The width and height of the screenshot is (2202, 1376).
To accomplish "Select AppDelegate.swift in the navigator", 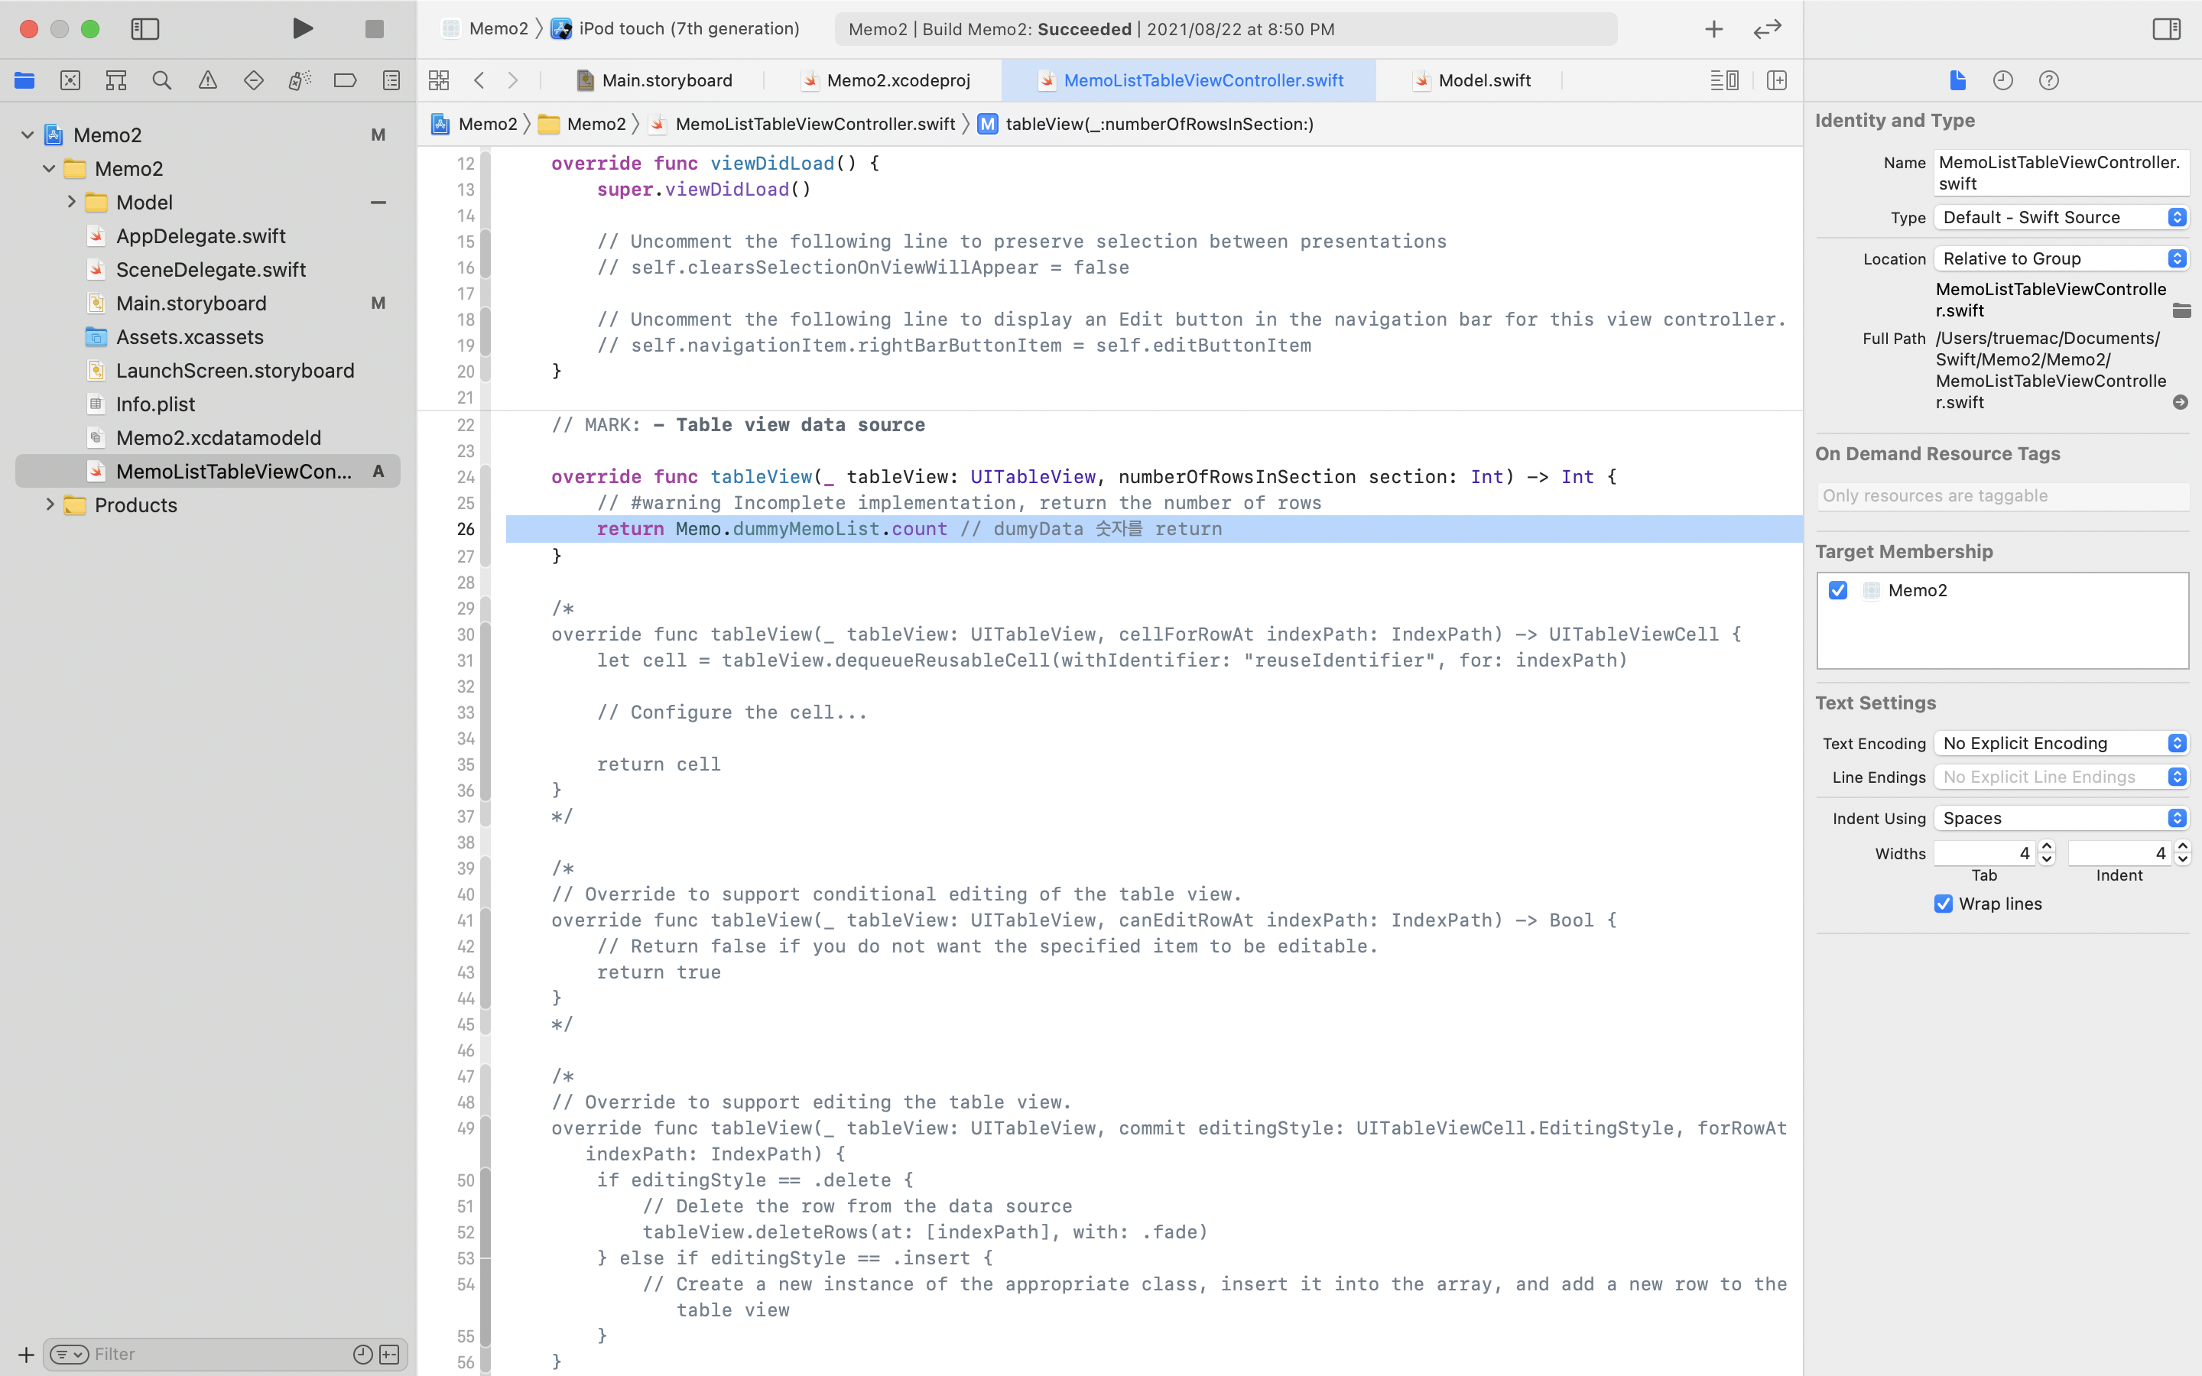I will (x=200, y=235).
